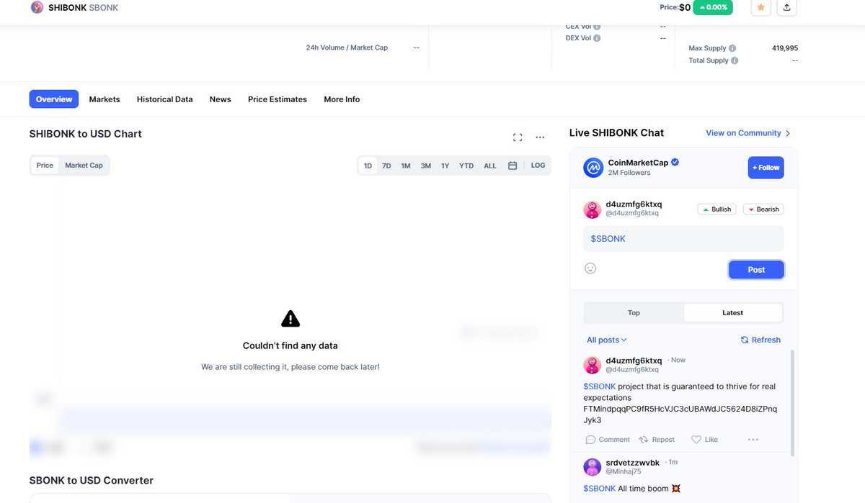Screen dimensions: 865x503
Task: Select ALL chart range
Action: tap(490, 166)
